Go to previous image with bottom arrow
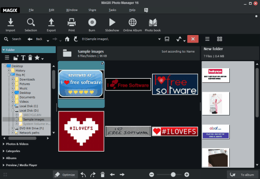Screen dimensions: 260x179 tap(112, 175)
